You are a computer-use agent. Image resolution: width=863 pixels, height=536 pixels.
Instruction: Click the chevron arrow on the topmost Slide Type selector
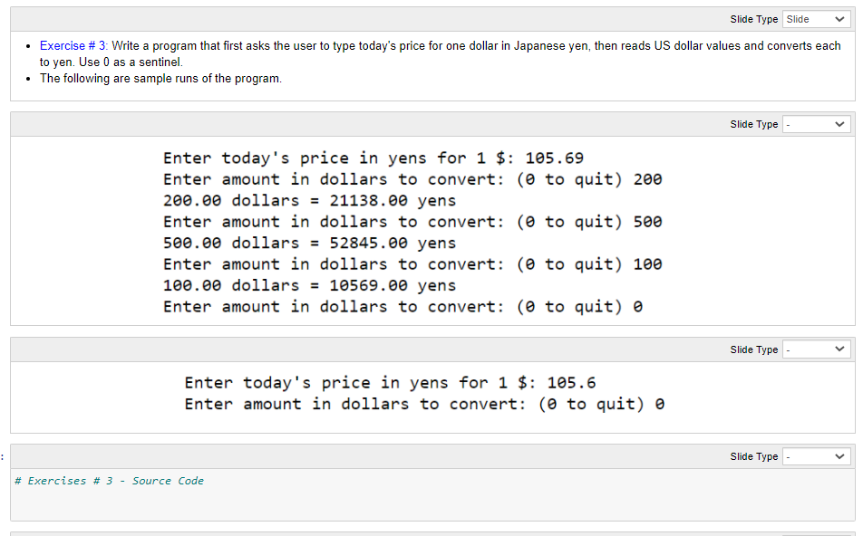coord(840,19)
